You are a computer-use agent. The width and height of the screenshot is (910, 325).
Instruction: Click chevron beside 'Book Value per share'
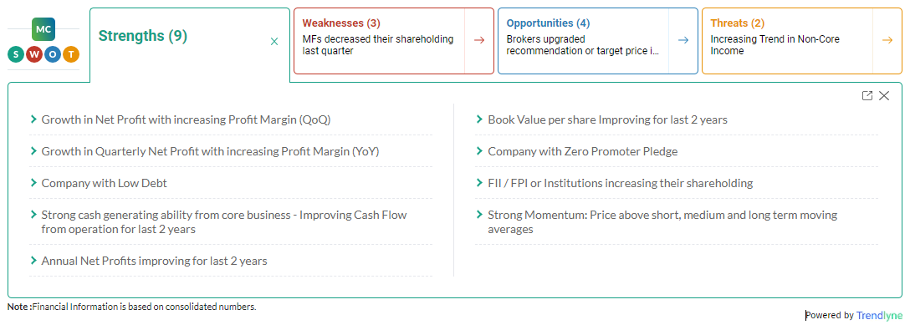pos(479,119)
